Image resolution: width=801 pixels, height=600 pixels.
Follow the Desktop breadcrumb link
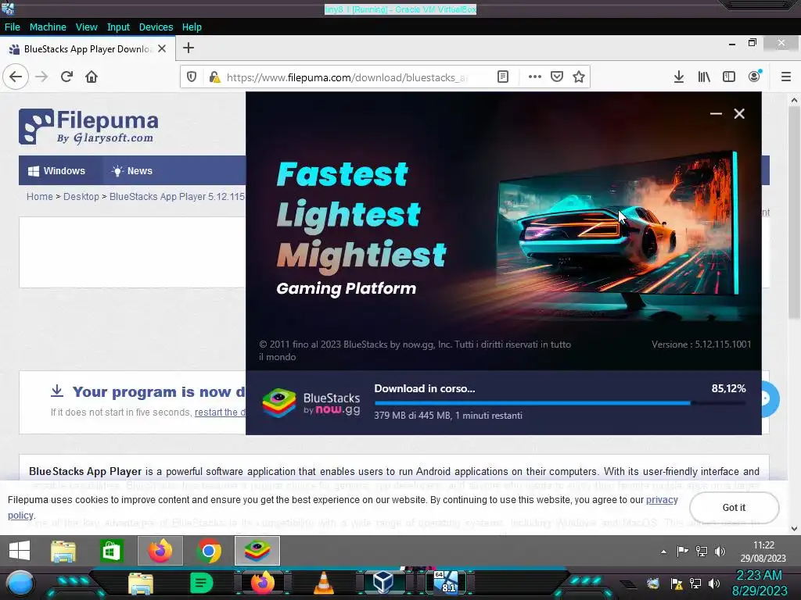[x=81, y=196]
